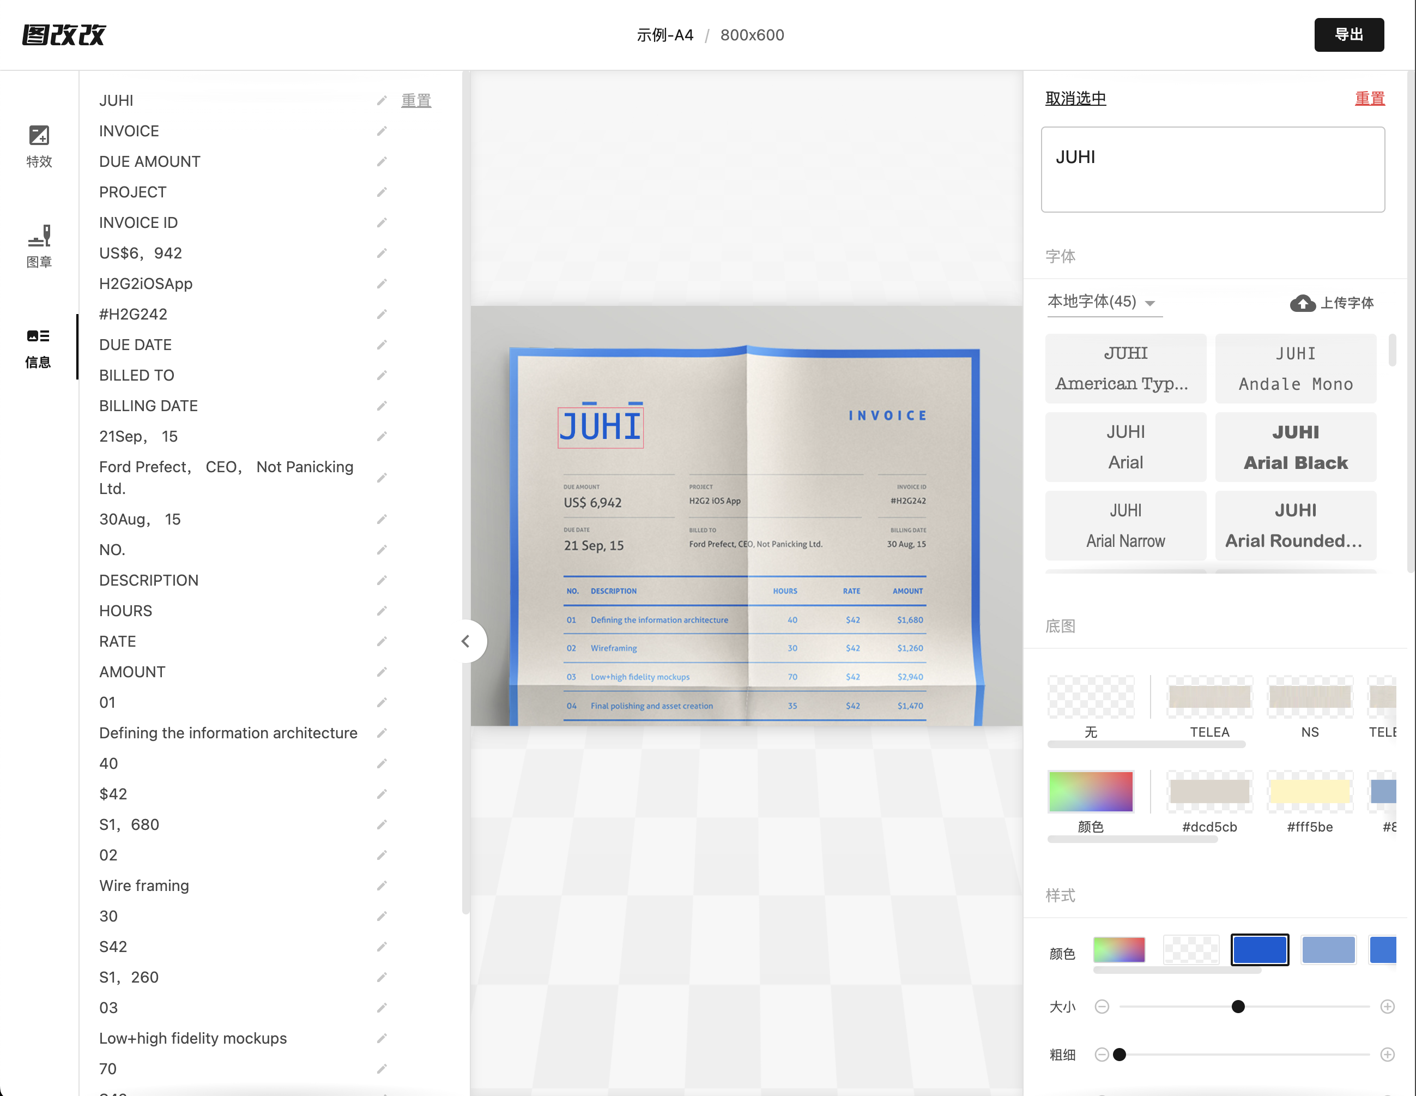The height and width of the screenshot is (1096, 1416).
Task: Open the 特效 effects panel icon
Action: (x=39, y=136)
